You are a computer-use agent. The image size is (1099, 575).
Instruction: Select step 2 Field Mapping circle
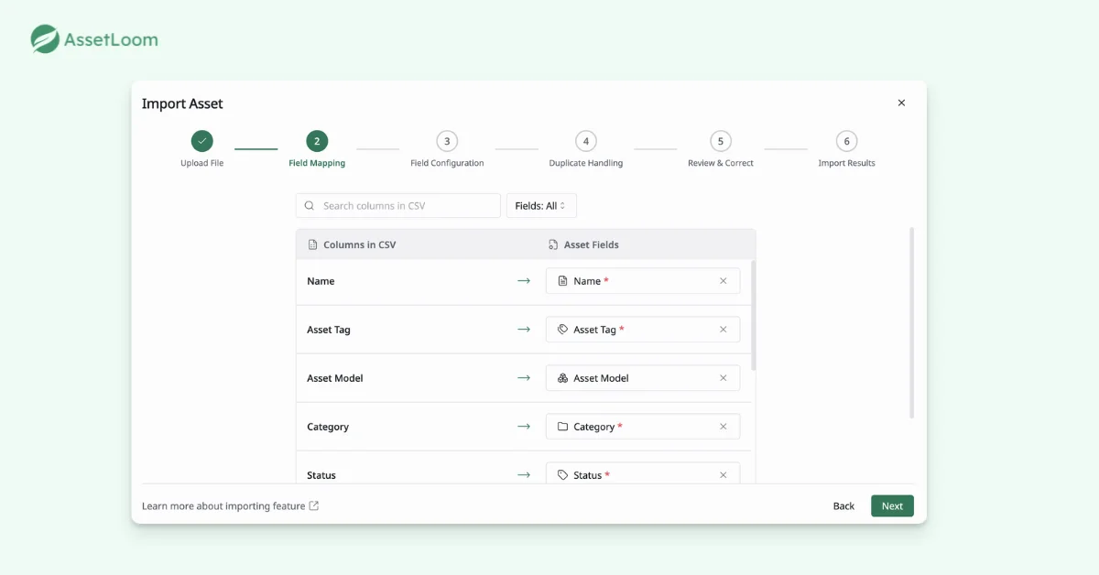click(317, 141)
